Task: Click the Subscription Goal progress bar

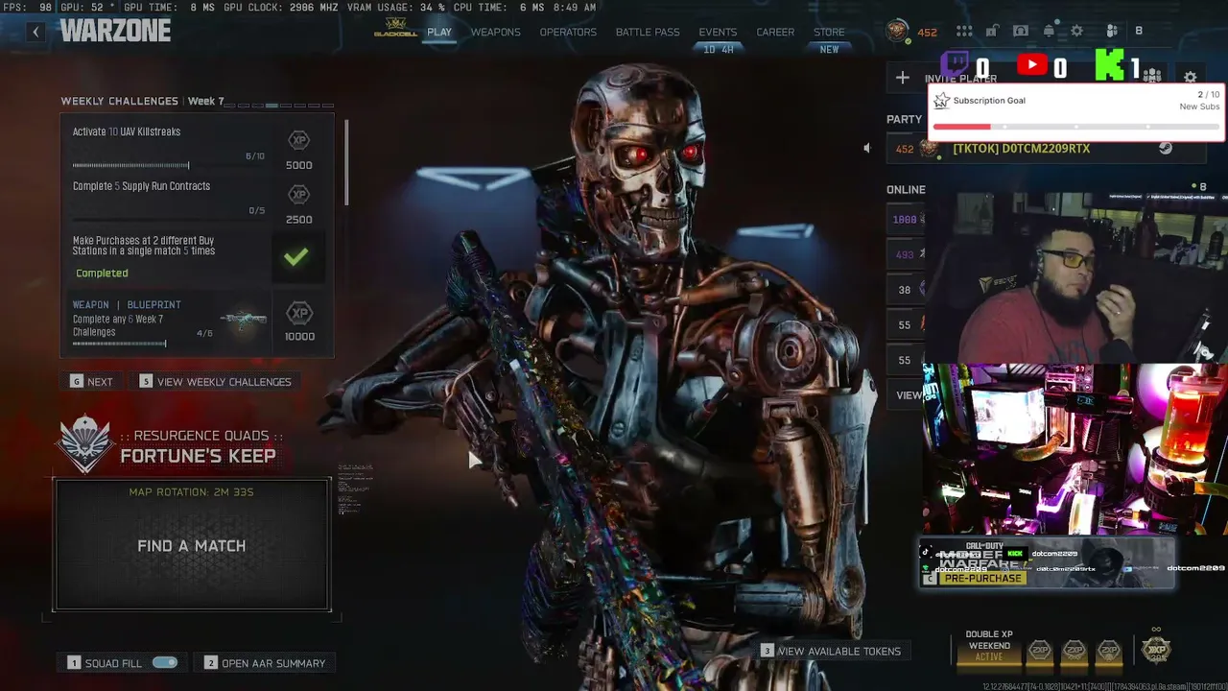Action: click(x=1075, y=126)
